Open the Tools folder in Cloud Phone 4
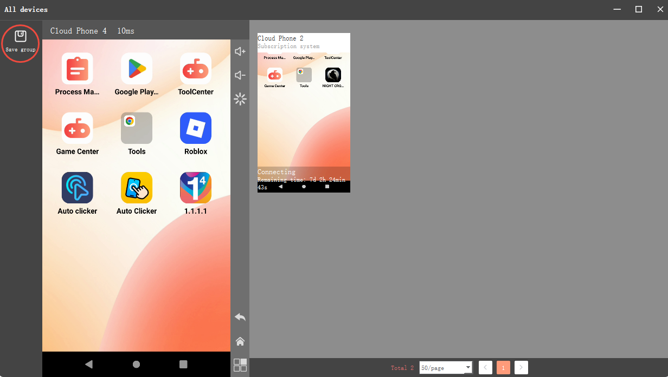This screenshot has height=377, width=668. (137, 134)
